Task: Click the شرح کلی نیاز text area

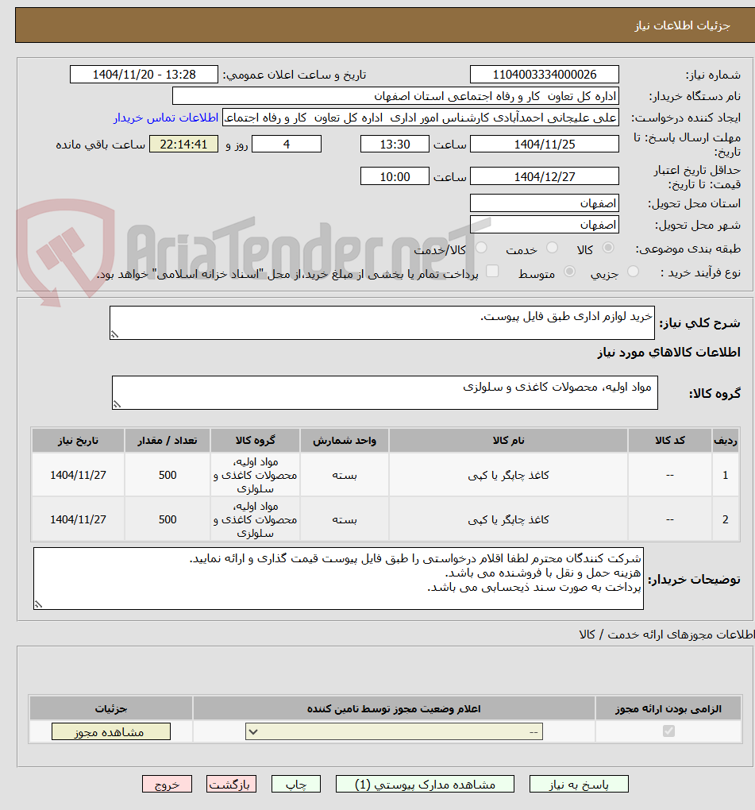Action: [x=382, y=323]
